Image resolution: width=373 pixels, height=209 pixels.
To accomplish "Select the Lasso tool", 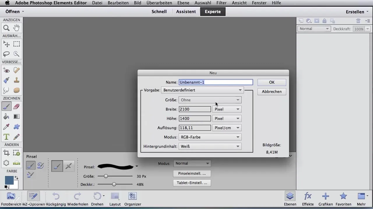I will [6, 54].
